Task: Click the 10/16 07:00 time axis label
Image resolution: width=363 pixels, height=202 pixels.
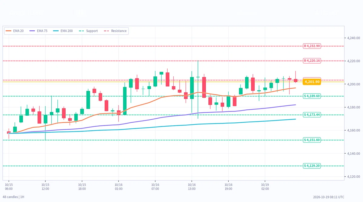Action: 155,186
